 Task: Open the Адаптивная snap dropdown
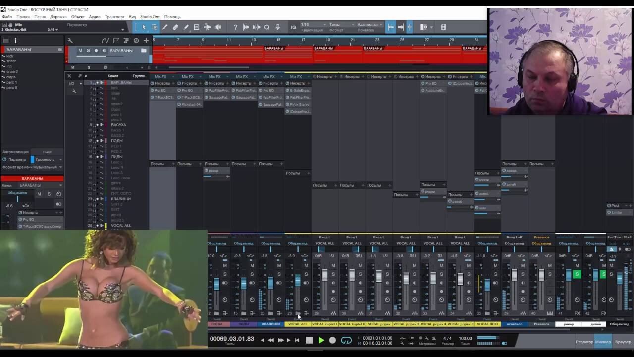(370, 24)
